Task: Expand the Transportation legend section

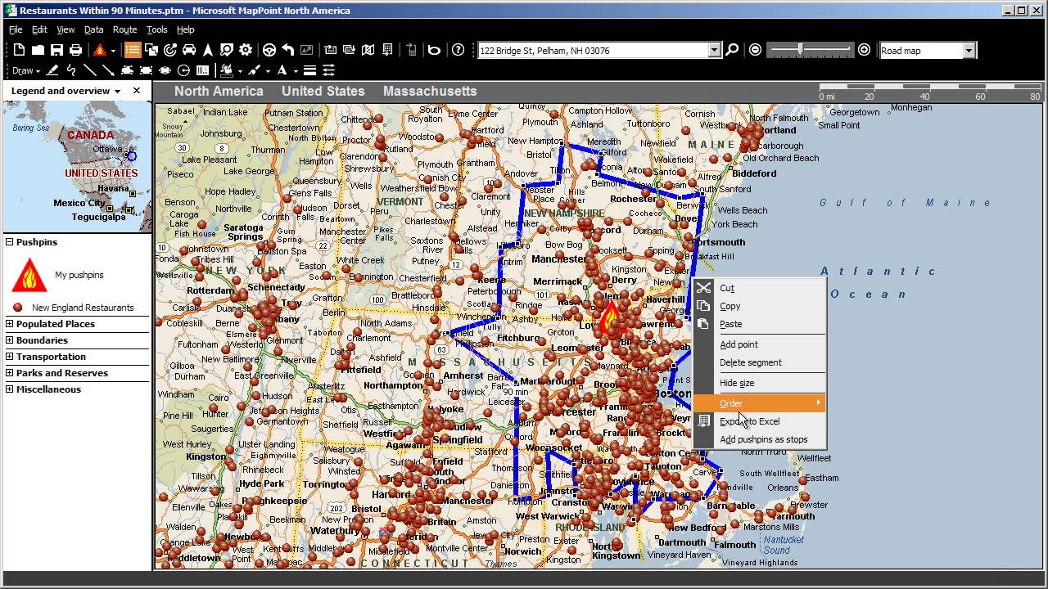Action: [x=10, y=357]
